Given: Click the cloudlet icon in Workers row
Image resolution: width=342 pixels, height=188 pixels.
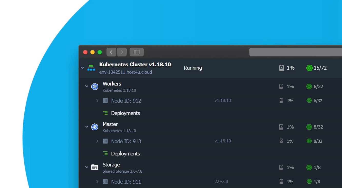Looking at the screenshot, I should pyautogui.click(x=309, y=86).
